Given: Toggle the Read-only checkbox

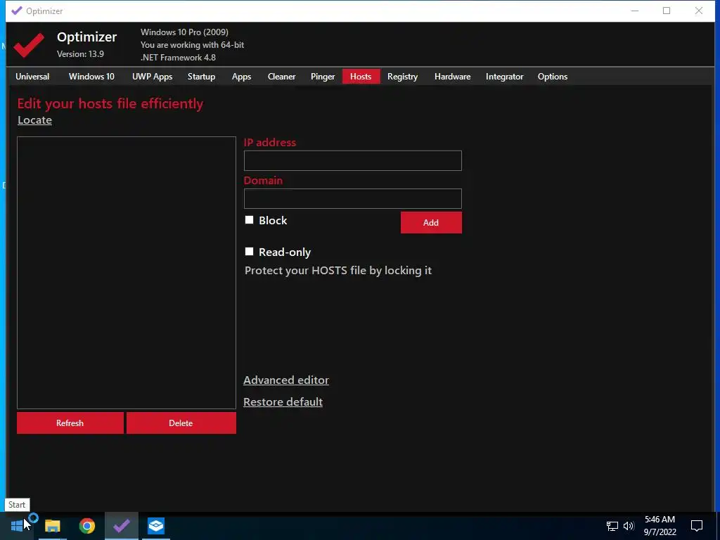Looking at the screenshot, I should 250,252.
